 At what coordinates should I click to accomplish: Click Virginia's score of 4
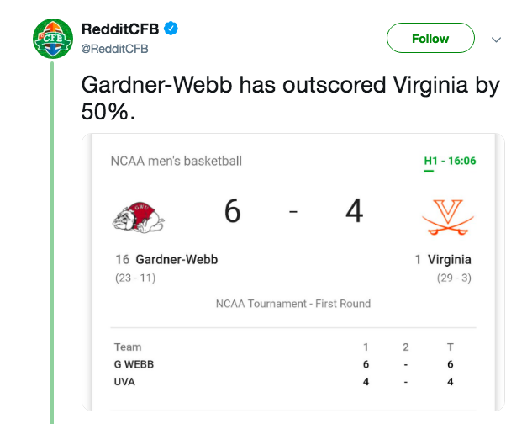click(x=354, y=211)
